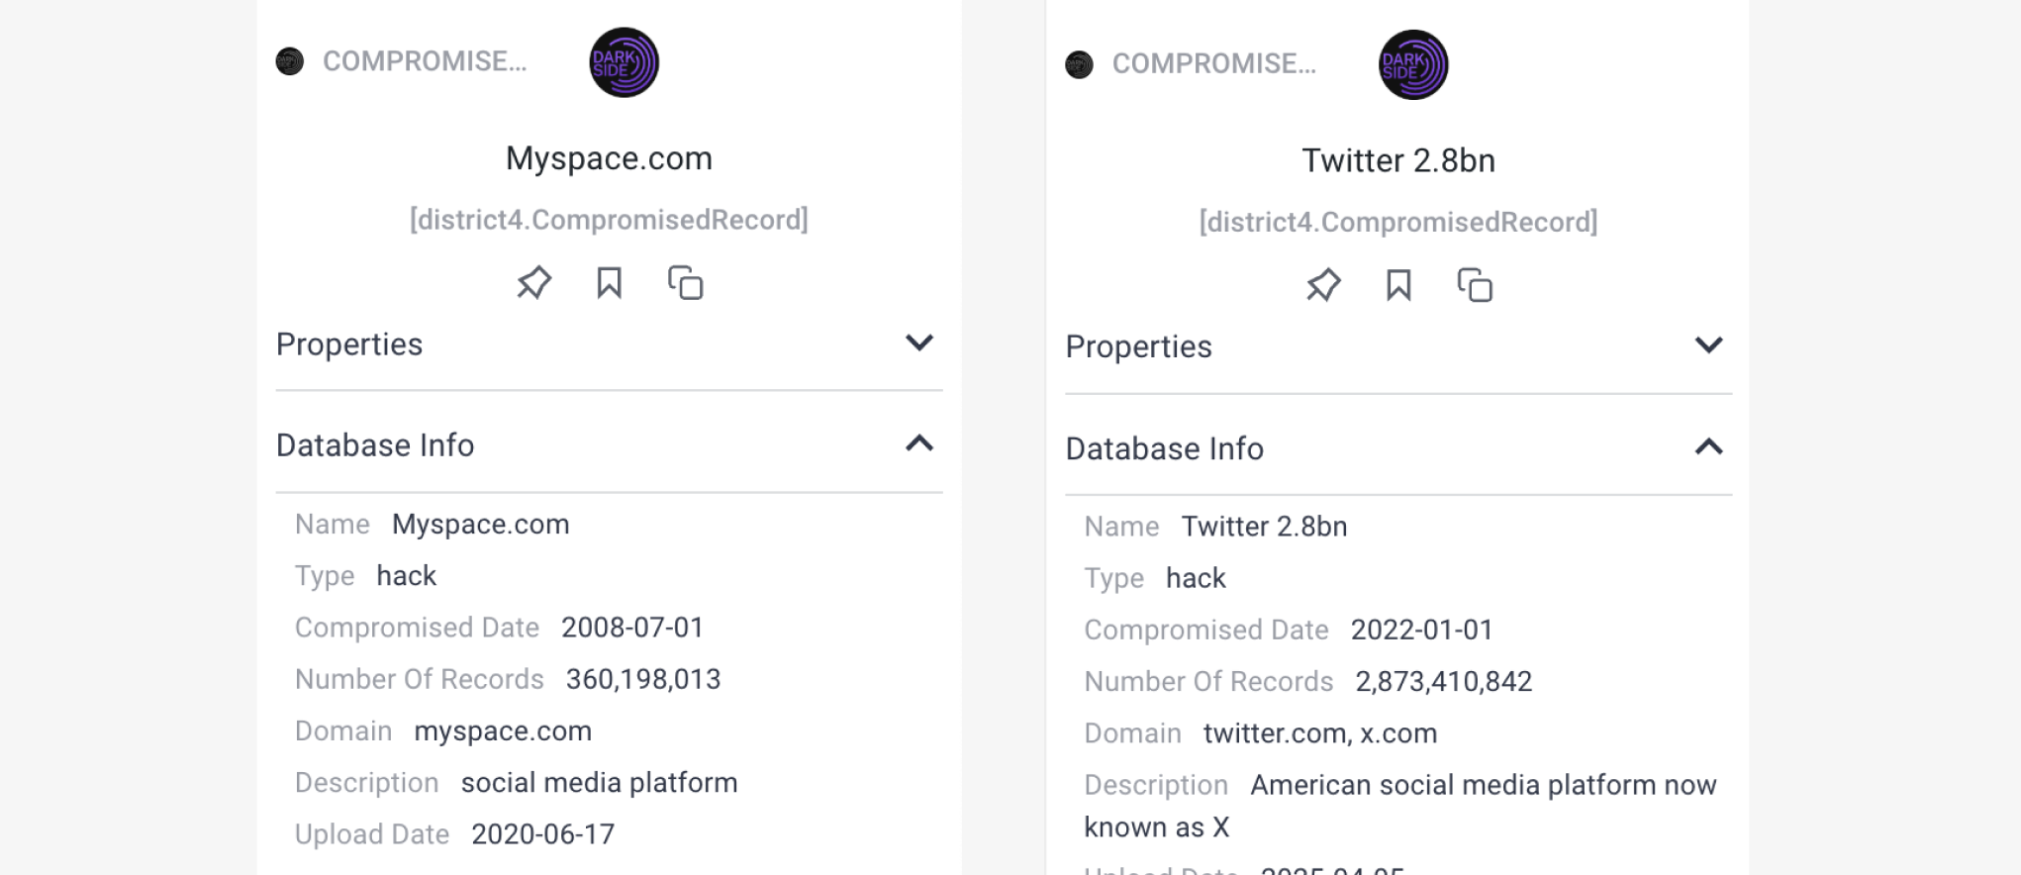
Task: Click the Twitter 2.8bn card title
Action: (x=1398, y=160)
